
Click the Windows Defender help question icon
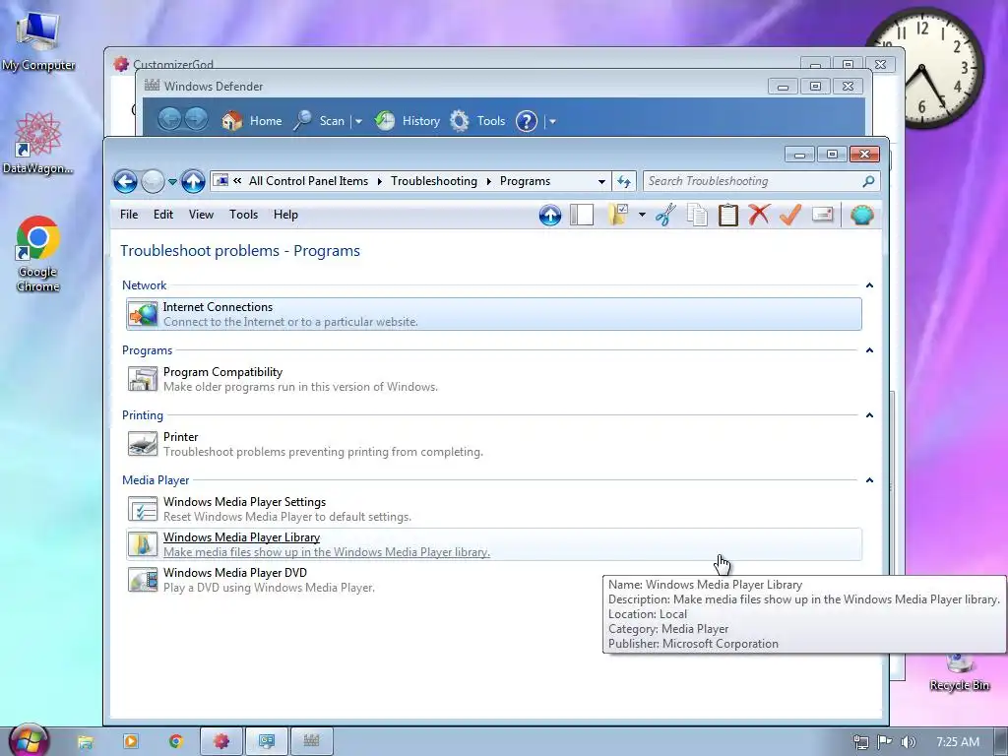[527, 121]
